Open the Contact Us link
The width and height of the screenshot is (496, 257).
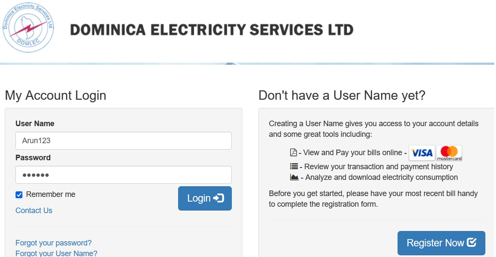[34, 211]
